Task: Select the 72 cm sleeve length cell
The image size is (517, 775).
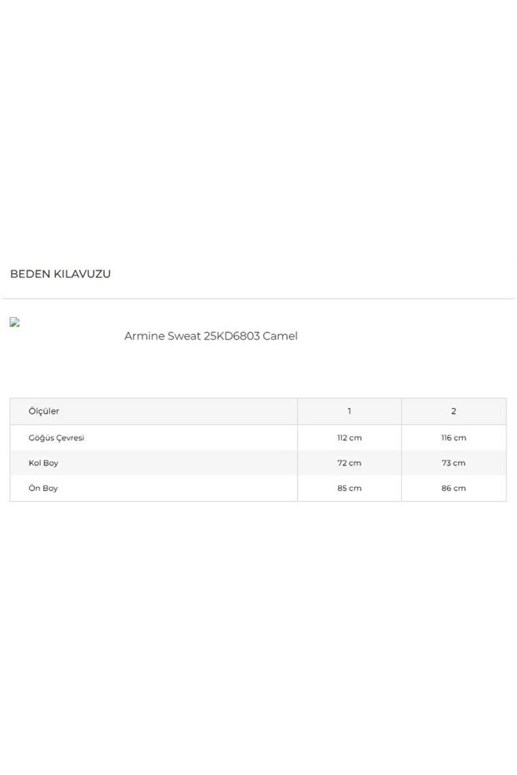Action: pos(350,463)
